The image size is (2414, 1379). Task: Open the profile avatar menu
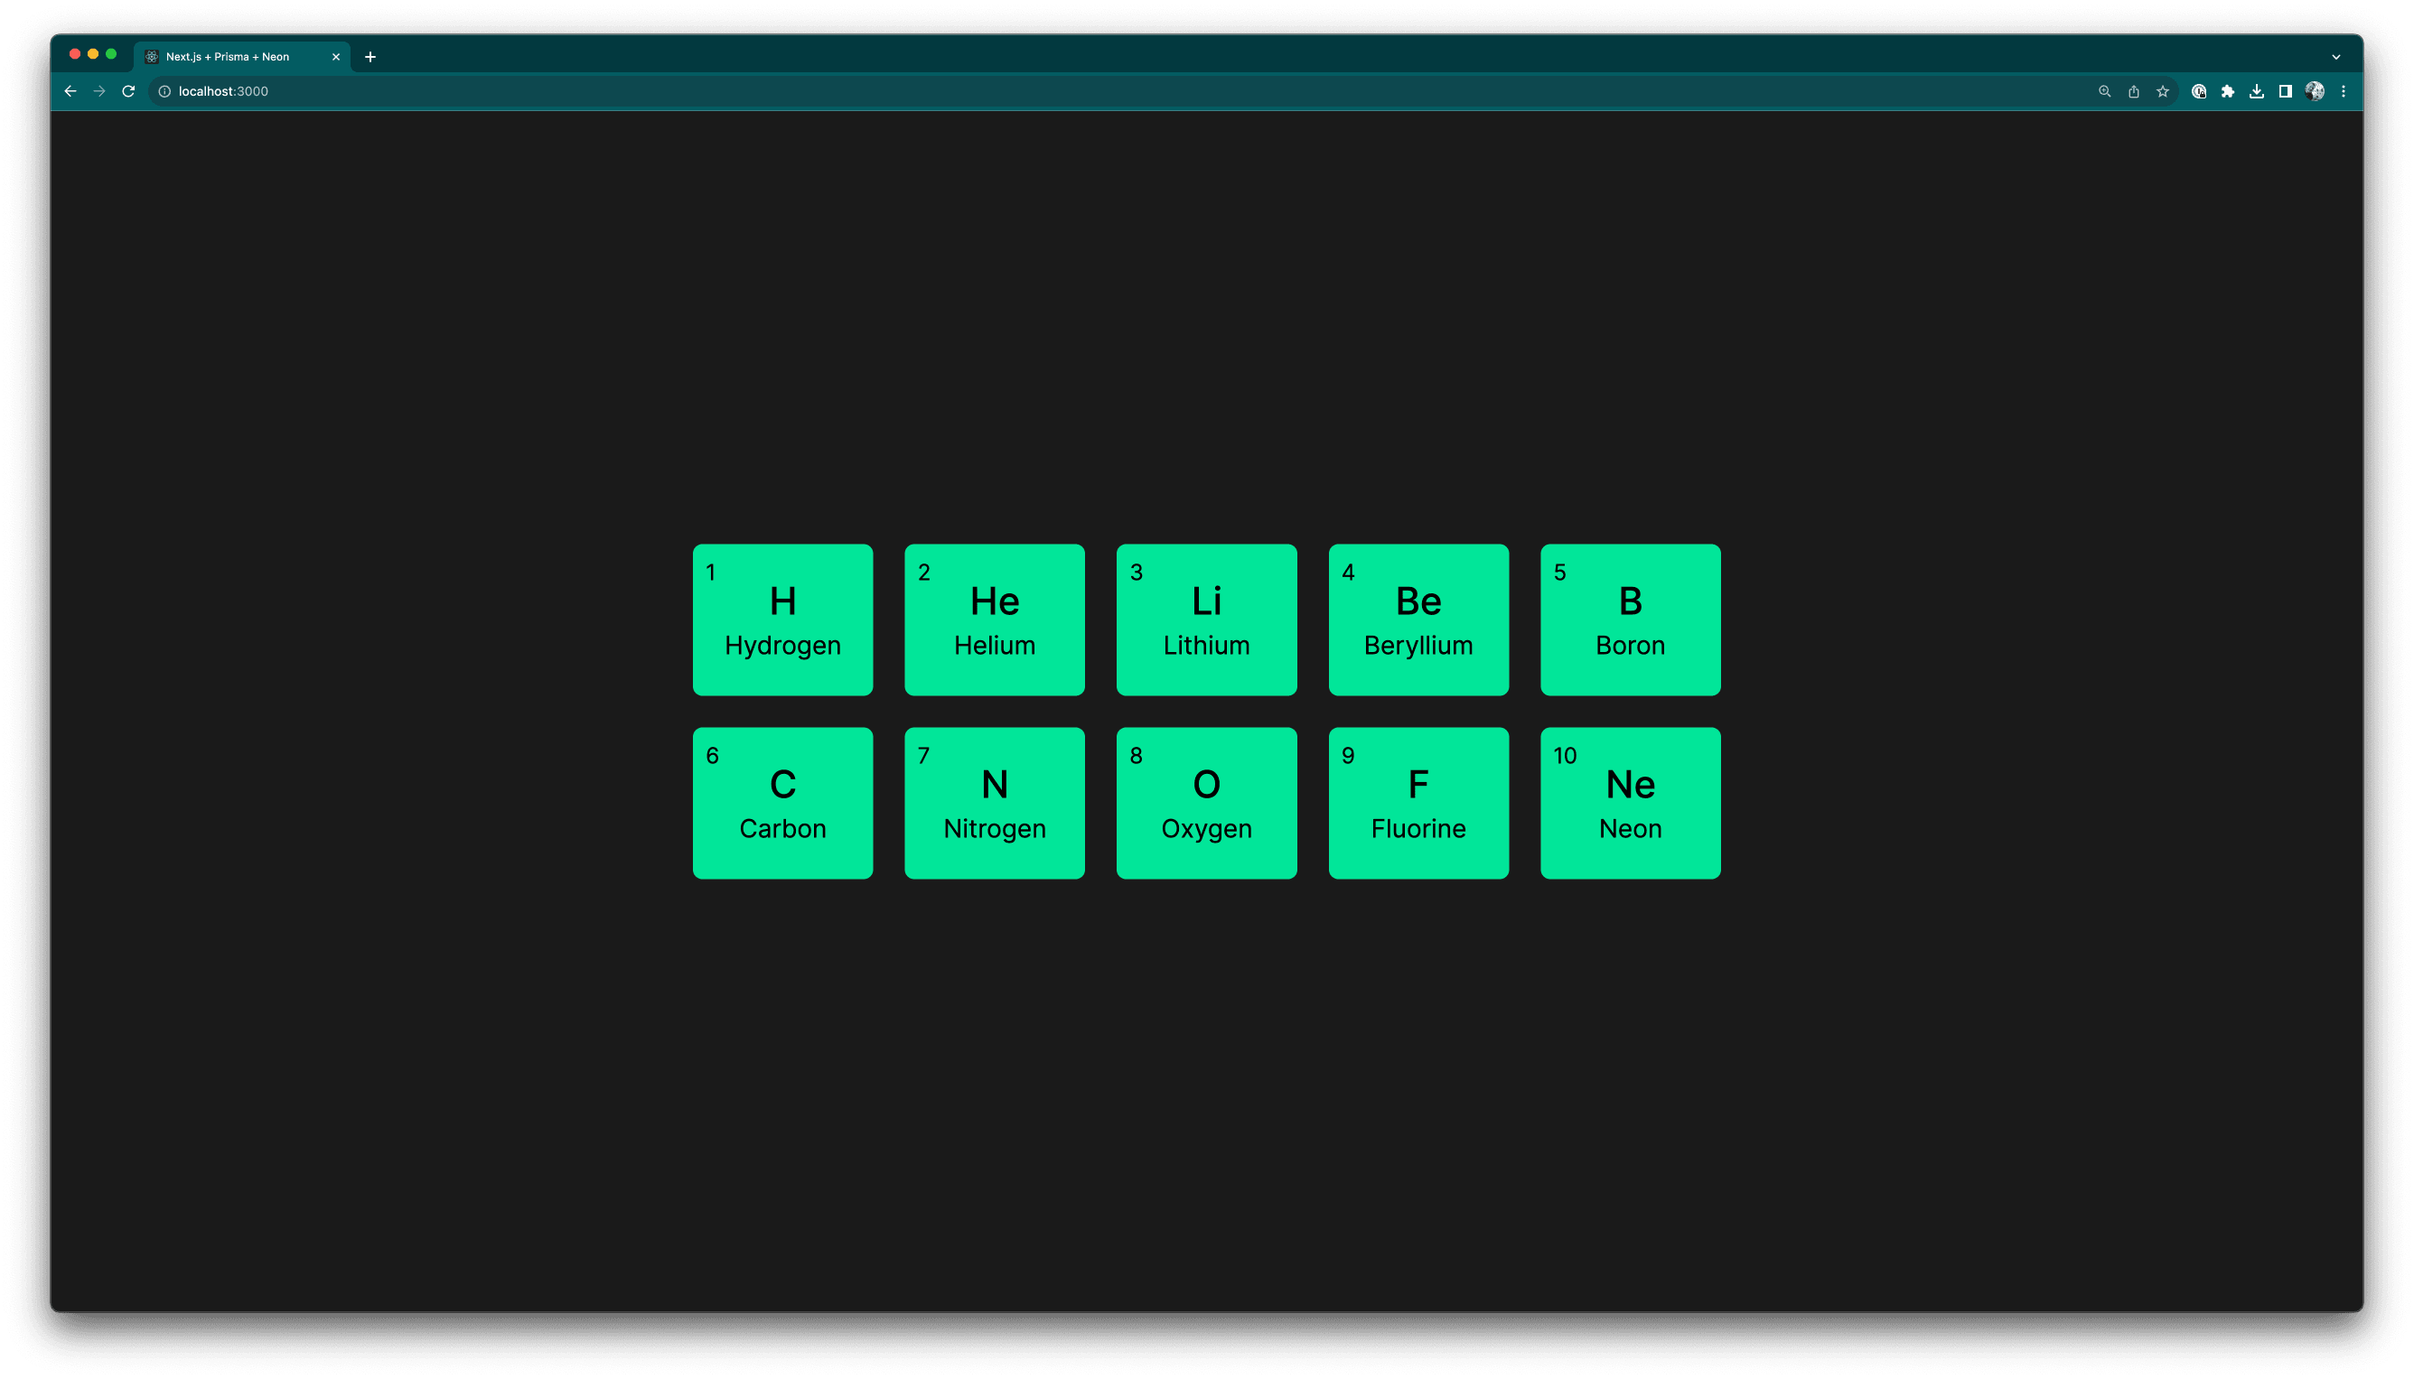pyautogui.click(x=2315, y=91)
